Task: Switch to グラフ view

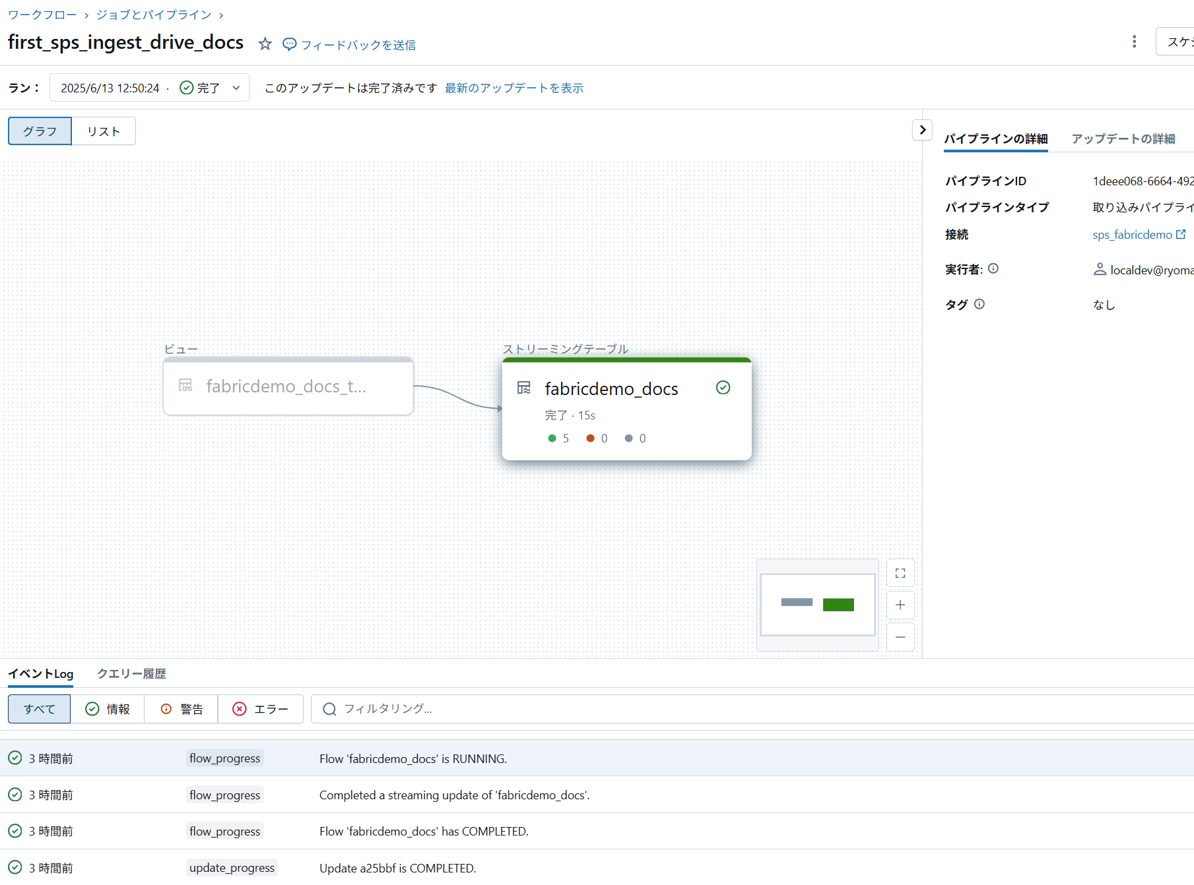Action: (x=40, y=131)
